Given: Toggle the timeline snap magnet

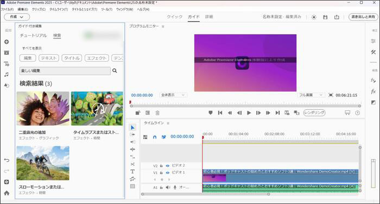Looking at the screenshot, I should click(x=154, y=137).
